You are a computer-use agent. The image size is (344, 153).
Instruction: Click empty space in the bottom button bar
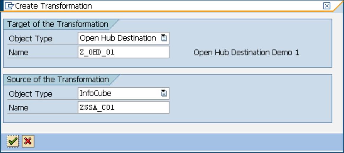click(177, 141)
